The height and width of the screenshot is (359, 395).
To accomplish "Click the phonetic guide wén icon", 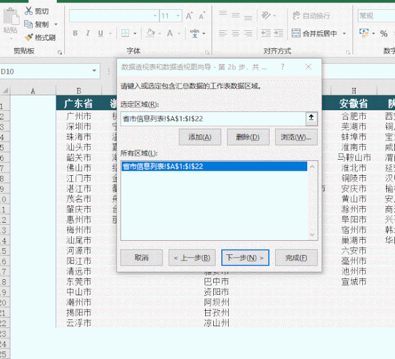I will pyautogui.click(x=195, y=33).
